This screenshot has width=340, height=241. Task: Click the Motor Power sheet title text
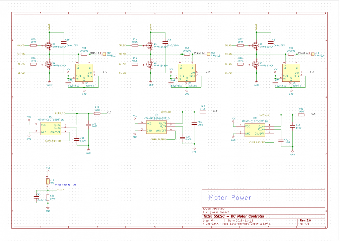[x=230, y=198]
